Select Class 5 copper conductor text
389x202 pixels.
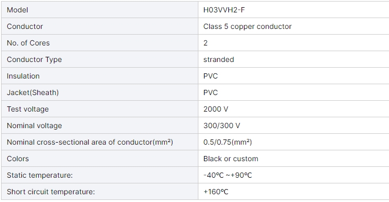tap(248, 26)
